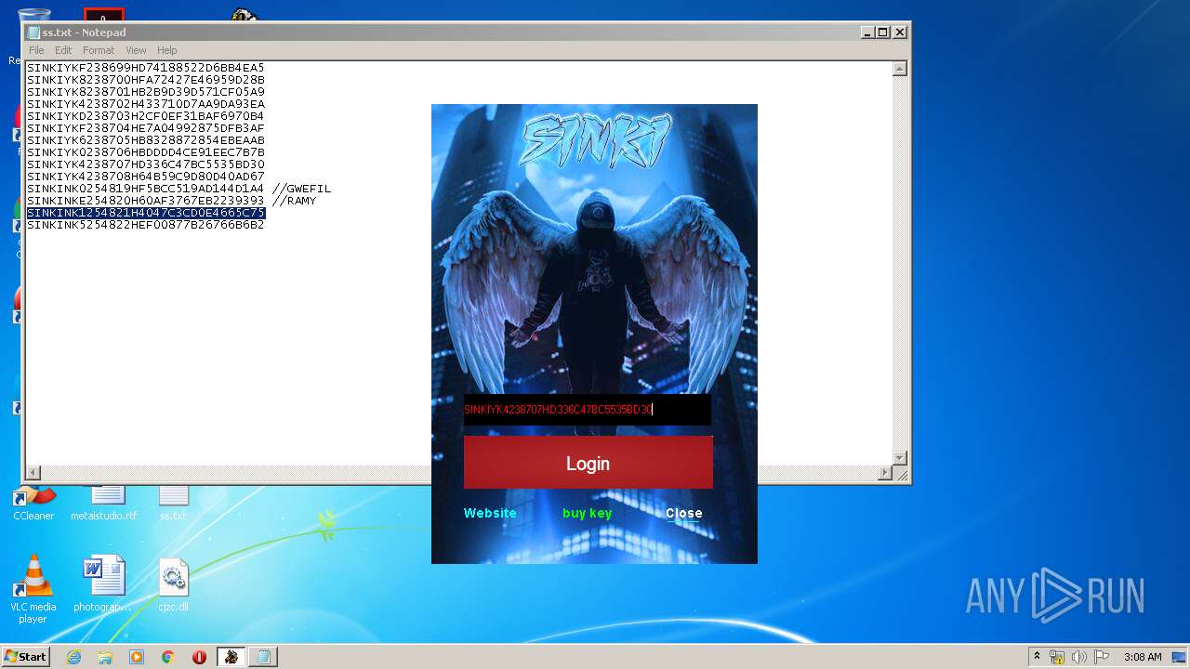
Task: Switch to the Notepad taskbar button
Action: click(x=263, y=657)
